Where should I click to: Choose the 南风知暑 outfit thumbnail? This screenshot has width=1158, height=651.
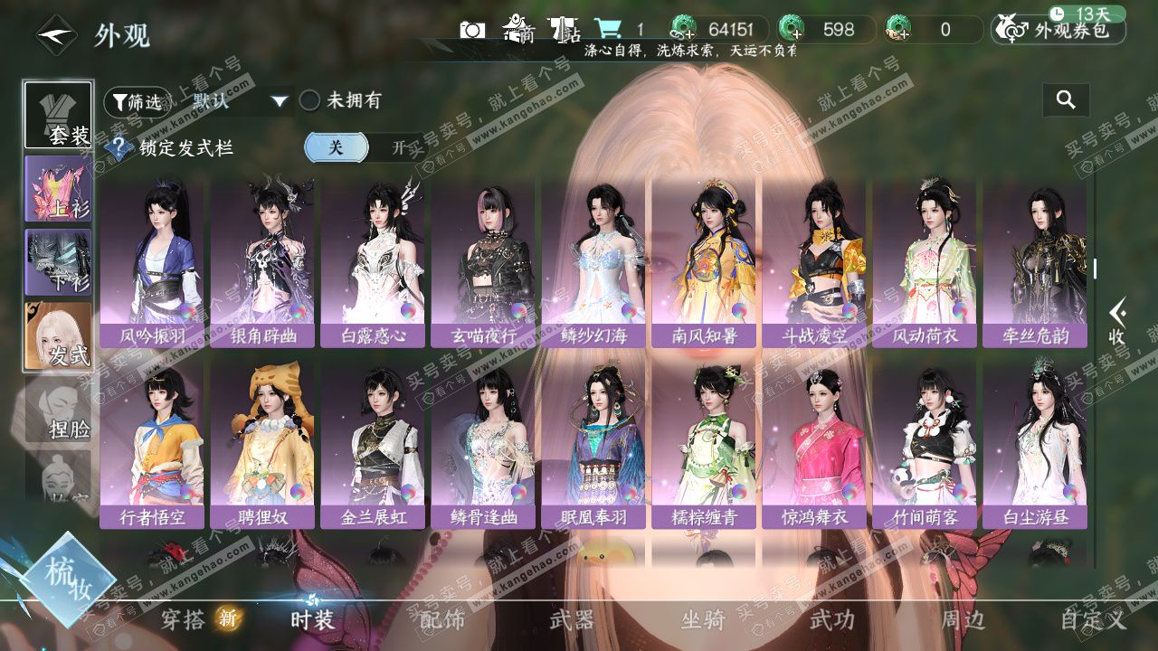(705, 262)
